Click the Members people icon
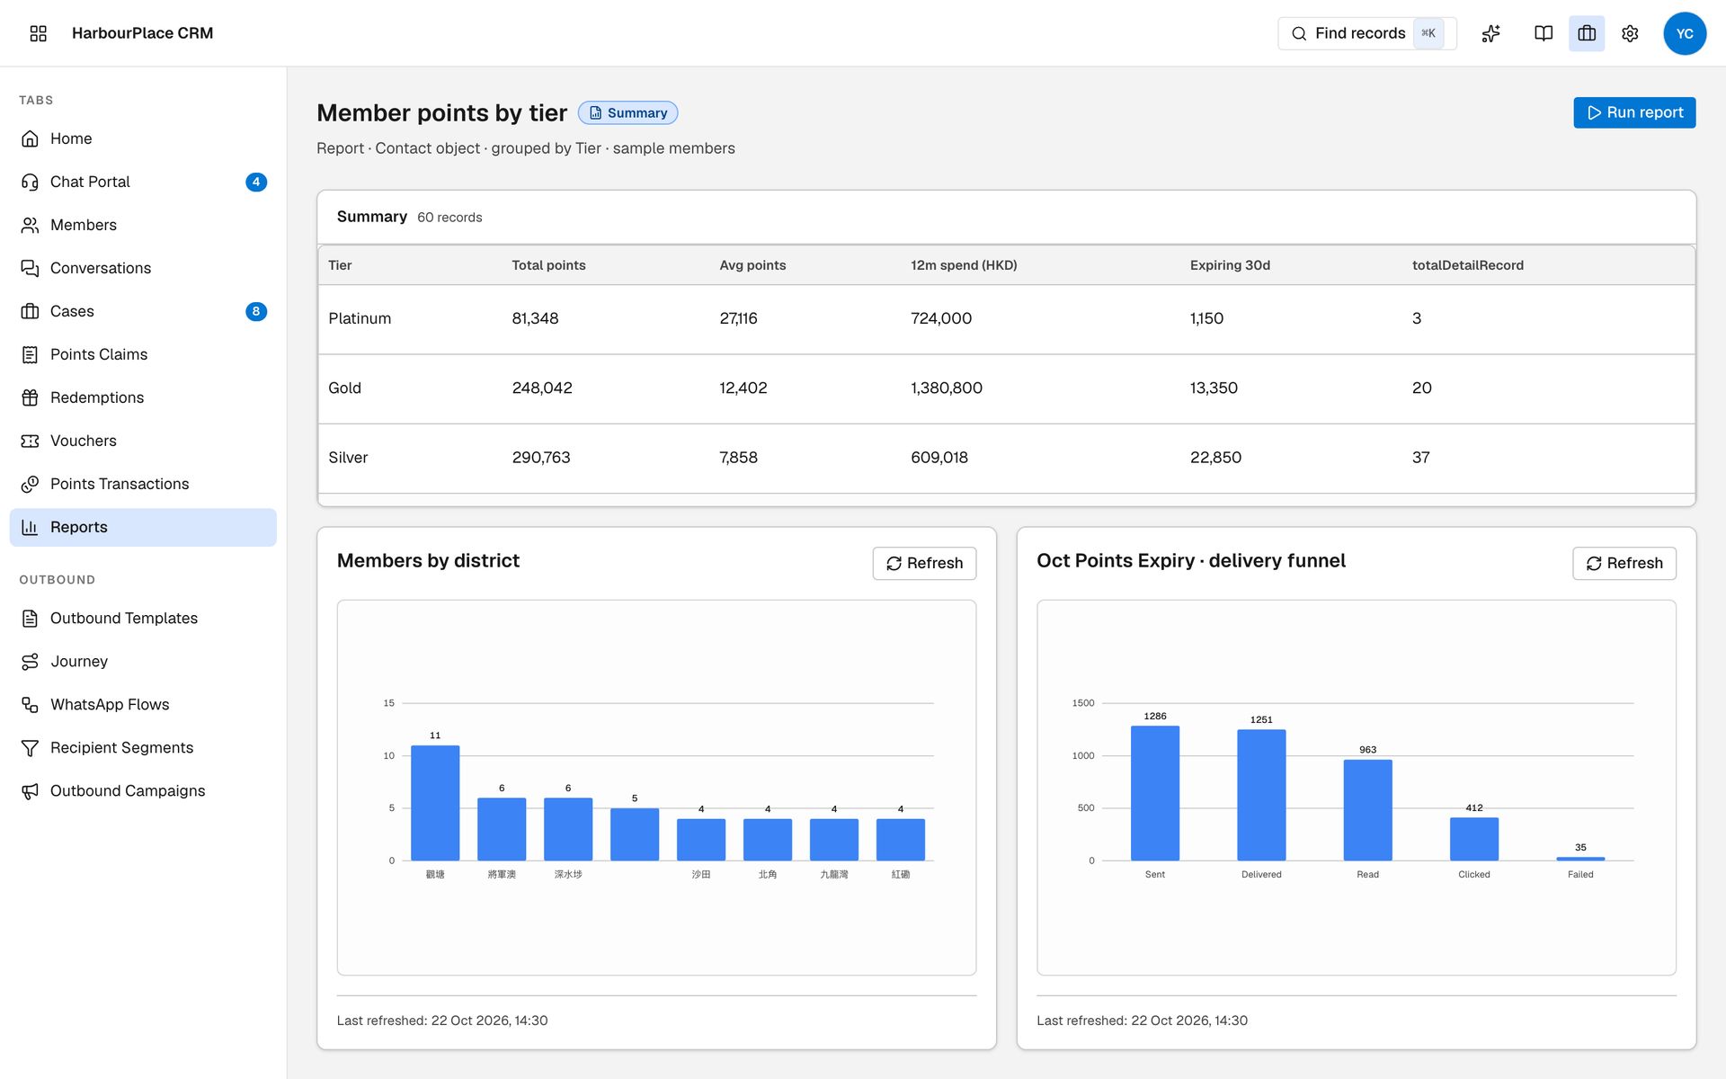Viewport: 1726px width, 1079px height. (x=30, y=225)
